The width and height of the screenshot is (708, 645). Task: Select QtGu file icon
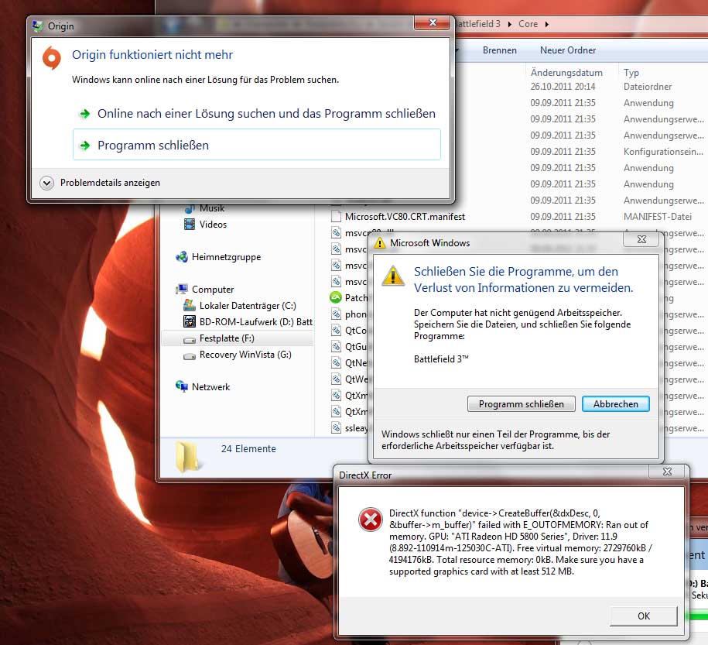click(336, 347)
